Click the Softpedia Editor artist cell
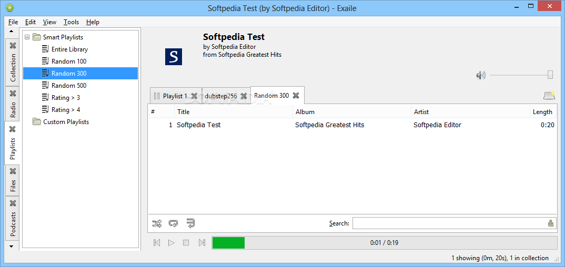Screen dimensions: 565x267 [438, 125]
